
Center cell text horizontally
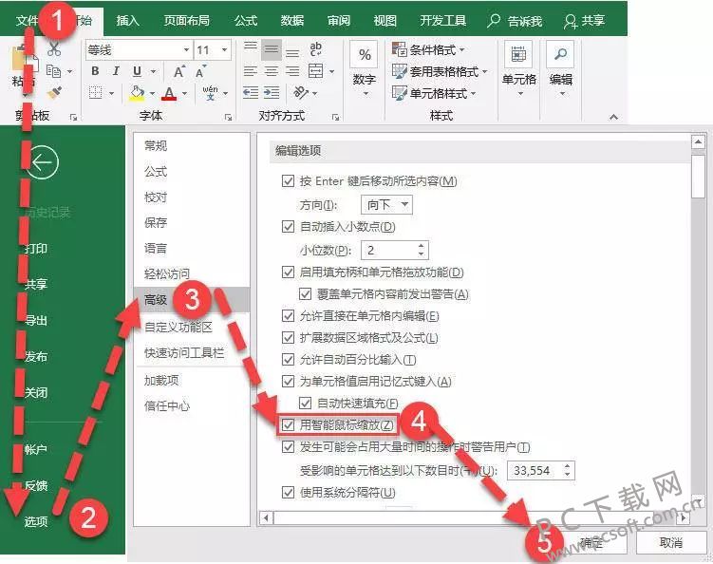coord(272,71)
